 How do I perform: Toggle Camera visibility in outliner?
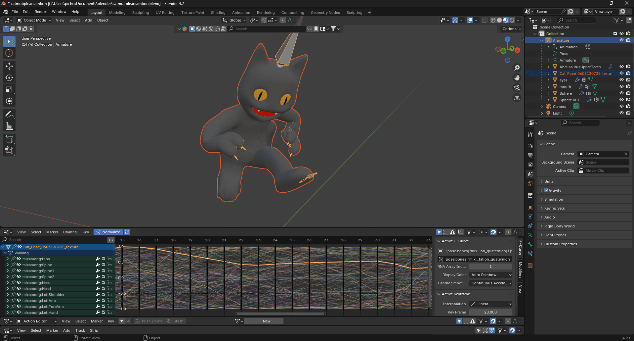621,107
